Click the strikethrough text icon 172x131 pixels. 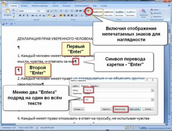pos(33,15)
